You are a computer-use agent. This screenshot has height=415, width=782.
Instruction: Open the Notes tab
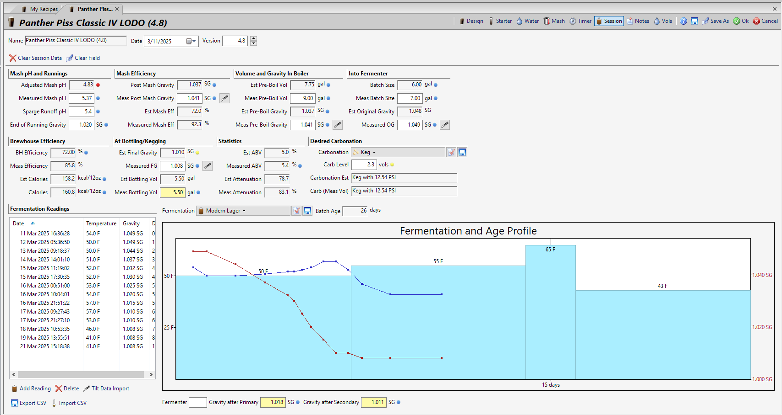tap(638, 21)
